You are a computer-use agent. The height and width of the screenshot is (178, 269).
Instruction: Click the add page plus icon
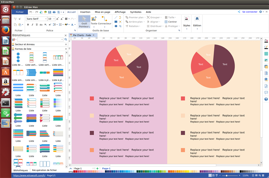click(x=98, y=168)
